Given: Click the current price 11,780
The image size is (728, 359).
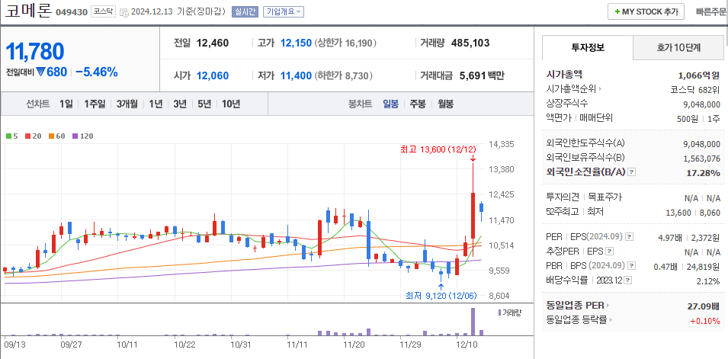Looking at the screenshot, I should (35, 52).
